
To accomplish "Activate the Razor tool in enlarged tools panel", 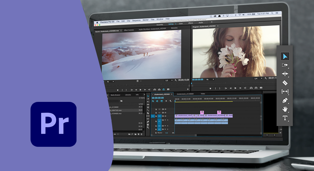I will tap(285, 83).
